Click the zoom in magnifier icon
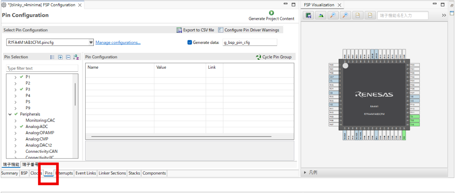The height and width of the screenshot is (193, 456). [346, 15]
